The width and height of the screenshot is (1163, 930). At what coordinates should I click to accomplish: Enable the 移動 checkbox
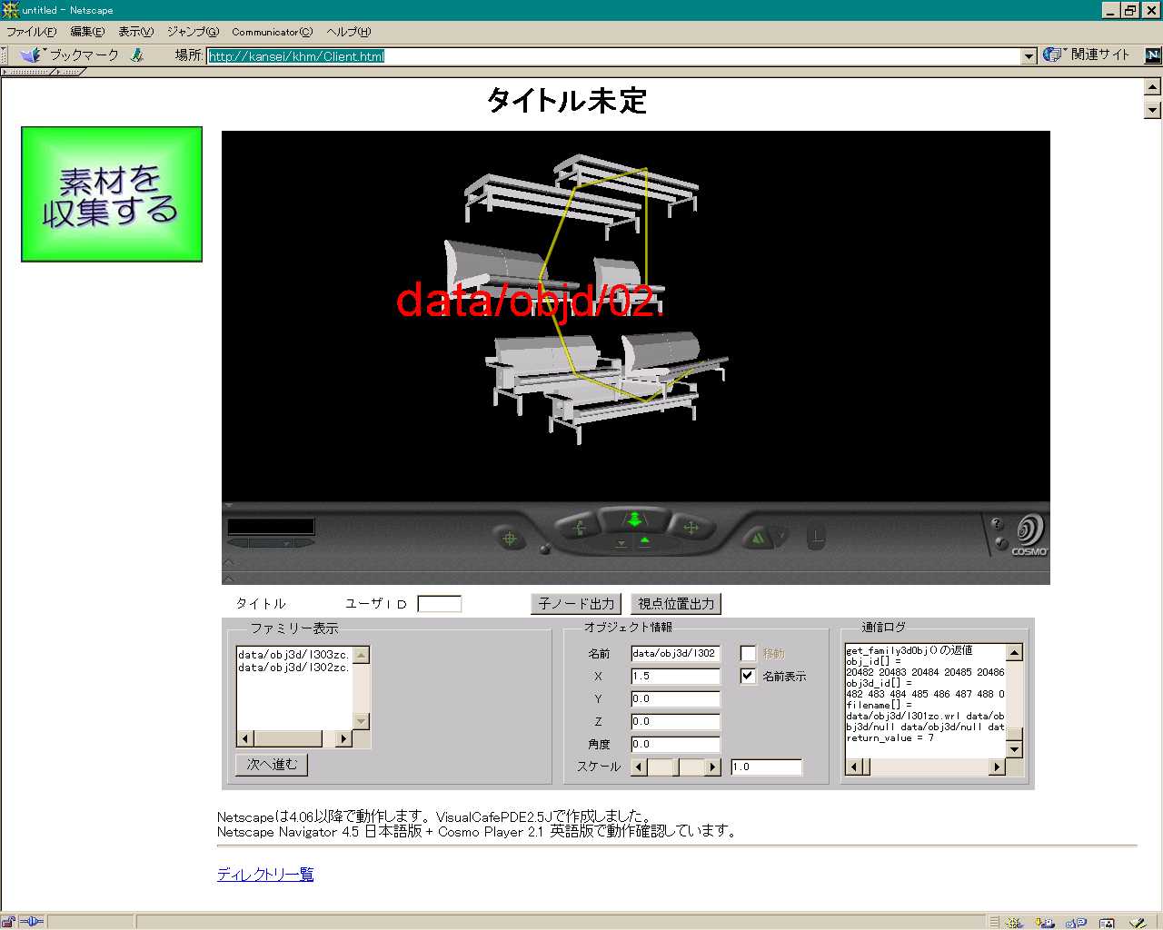click(748, 654)
